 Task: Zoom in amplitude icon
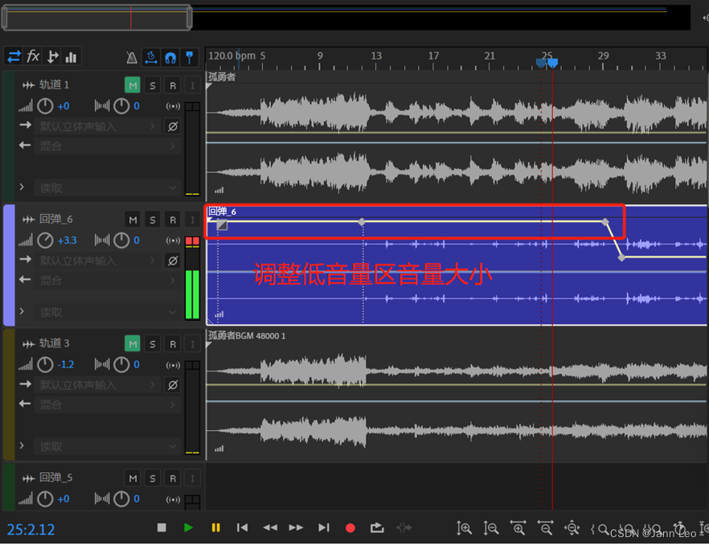pyautogui.click(x=465, y=528)
